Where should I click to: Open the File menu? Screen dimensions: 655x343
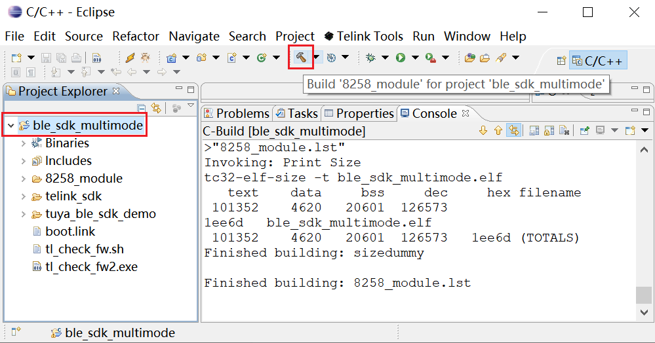pos(14,36)
